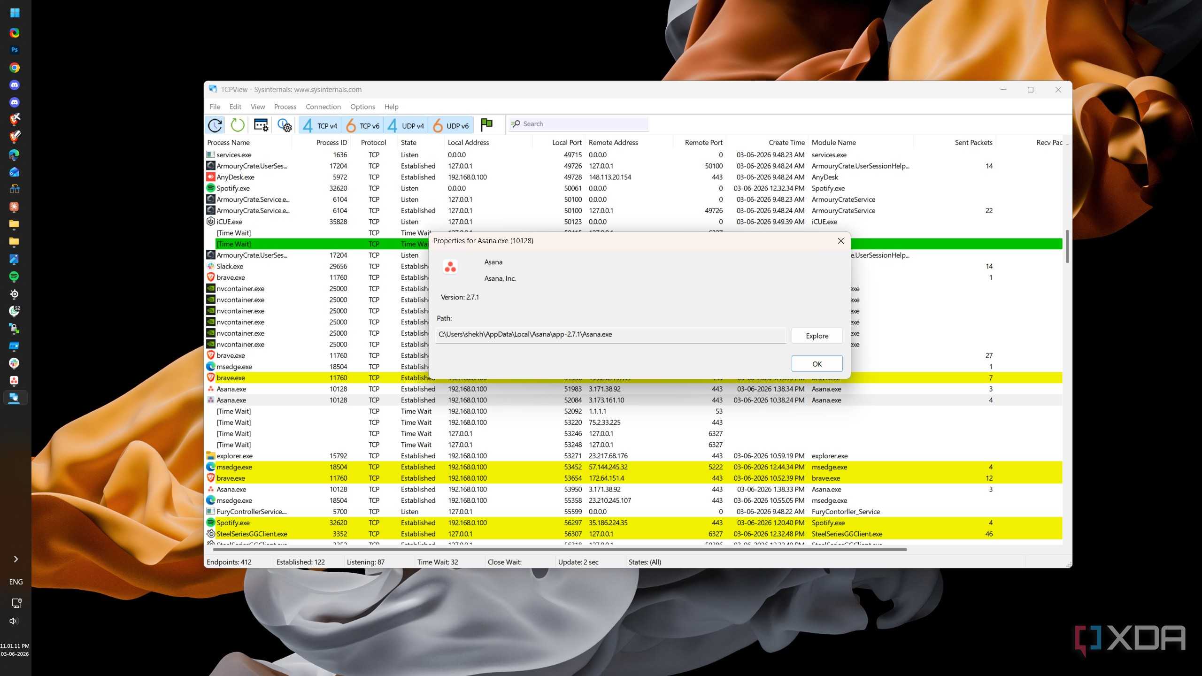Select the SteelSeriesGGClient.exe highlighted row

pos(634,534)
